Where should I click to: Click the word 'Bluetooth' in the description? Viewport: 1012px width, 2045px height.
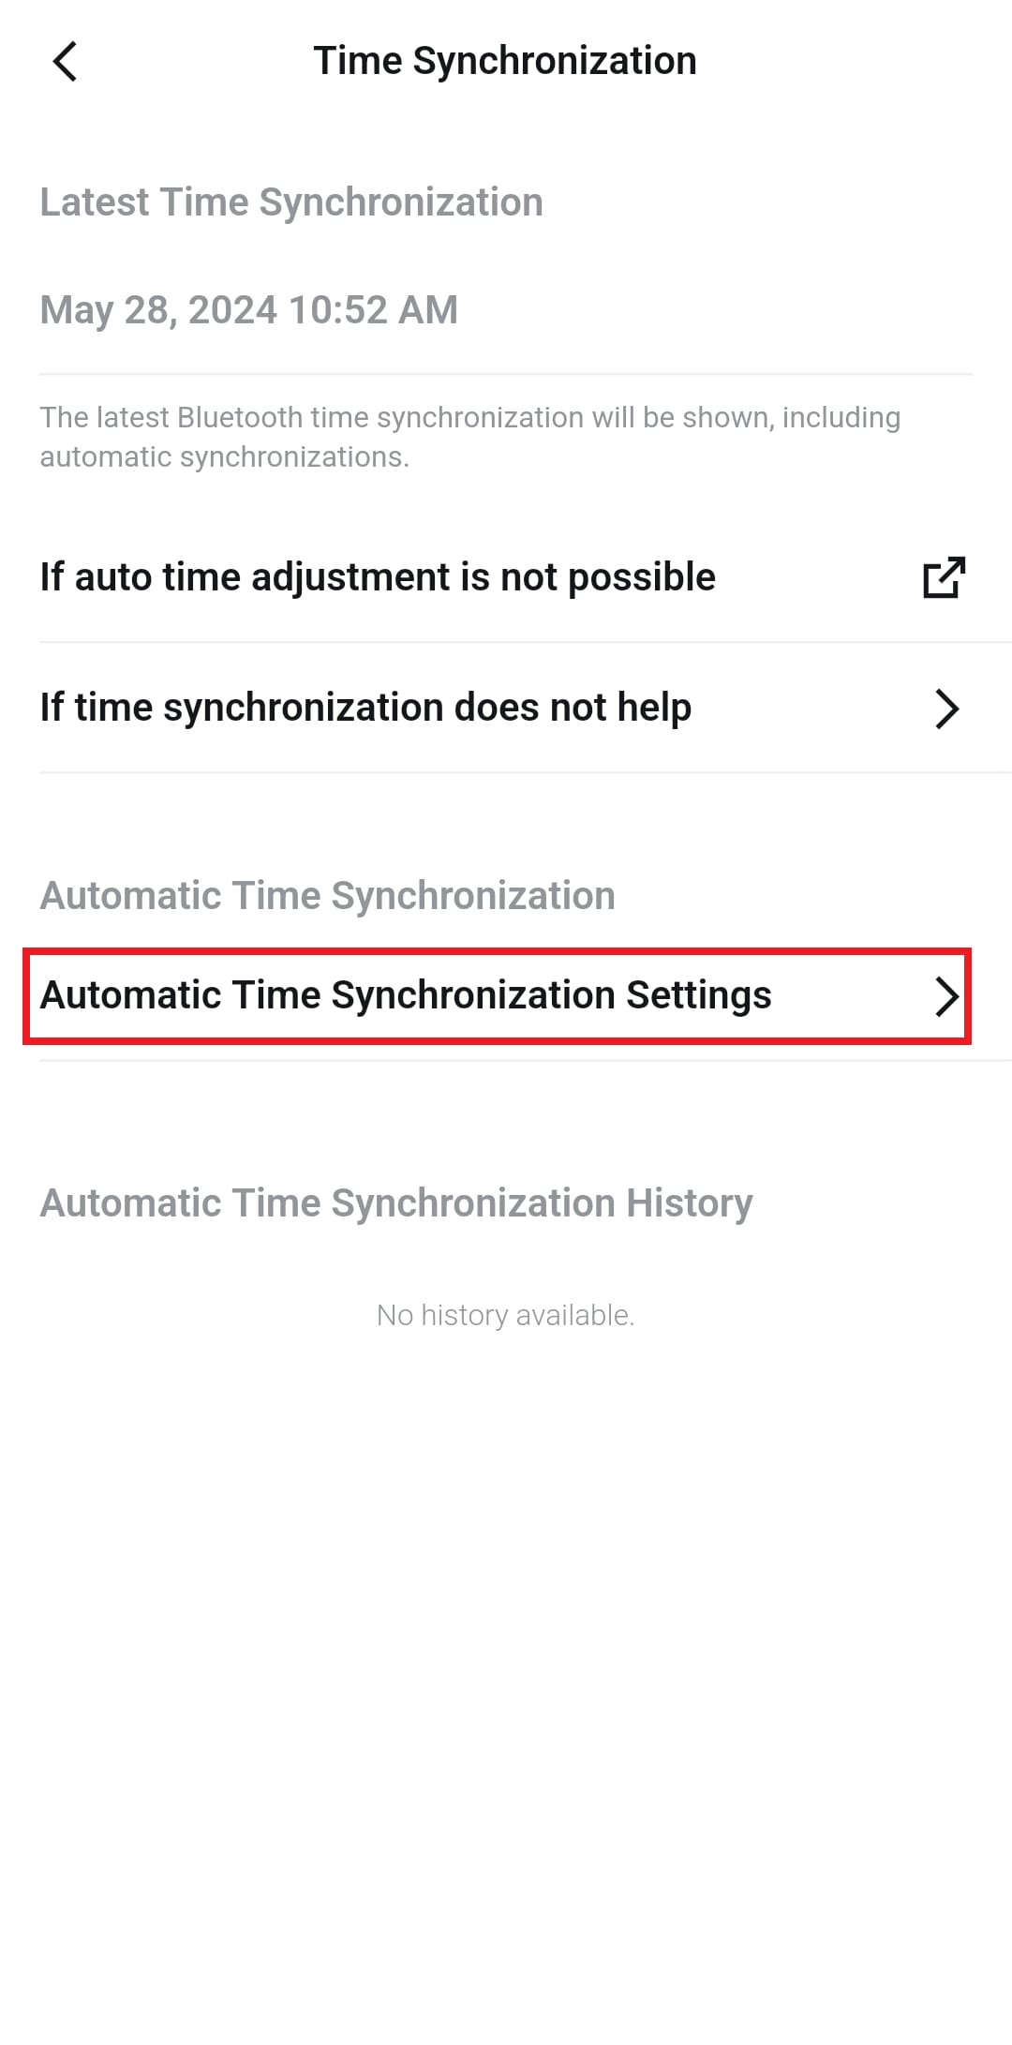pyautogui.click(x=239, y=417)
